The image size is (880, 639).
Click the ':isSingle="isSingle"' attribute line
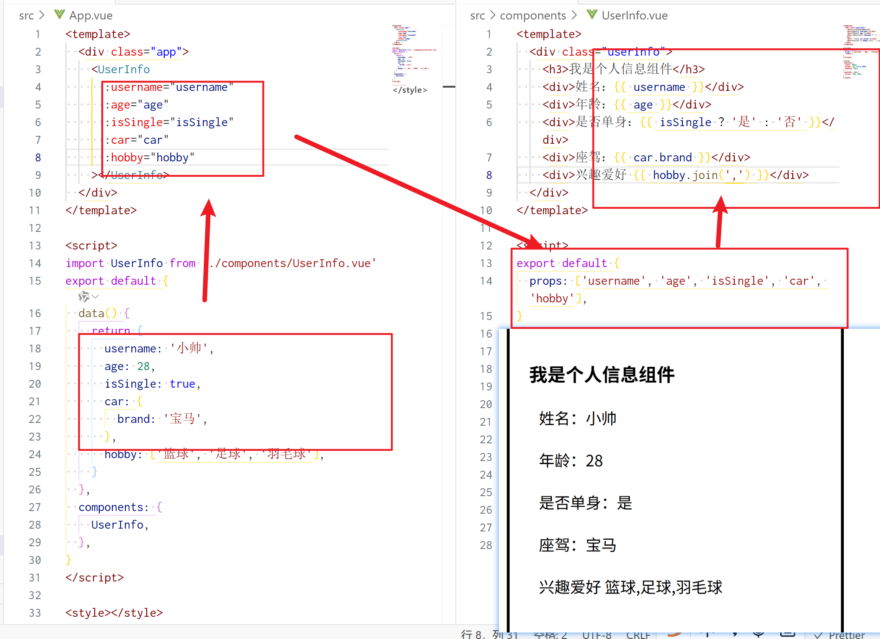[169, 122]
